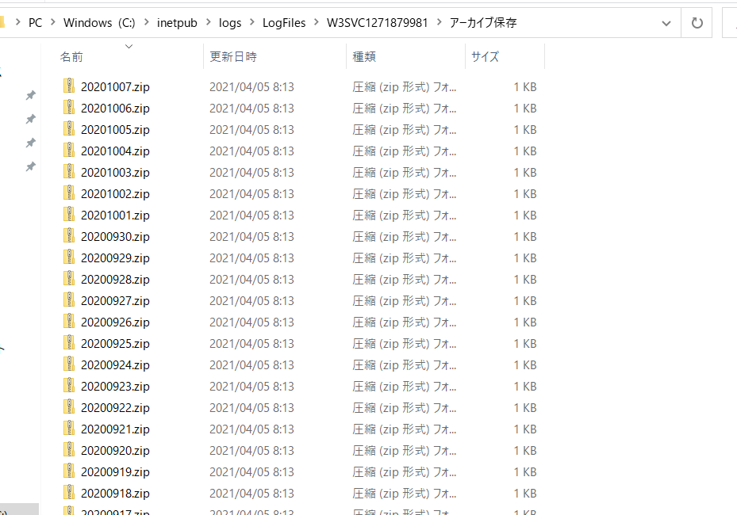Image resolution: width=737 pixels, height=515 pixels.
Task: Click the zip icon of 20201007.zip
Action: click(x=69, y=86)
